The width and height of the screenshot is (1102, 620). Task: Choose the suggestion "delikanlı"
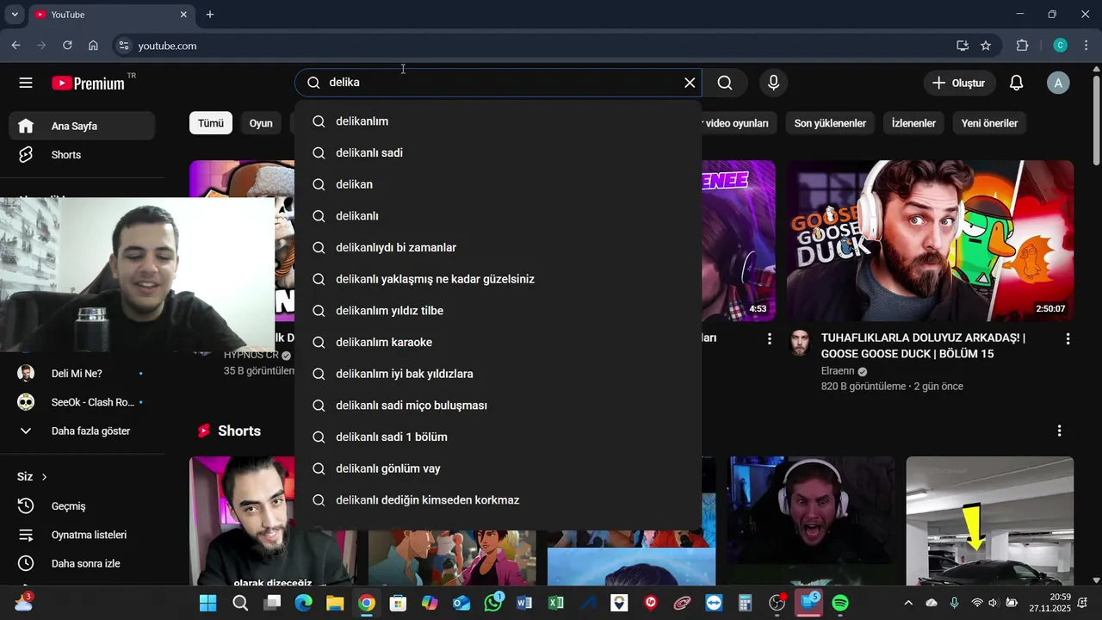pyautogui.click(x=498, y=216)
